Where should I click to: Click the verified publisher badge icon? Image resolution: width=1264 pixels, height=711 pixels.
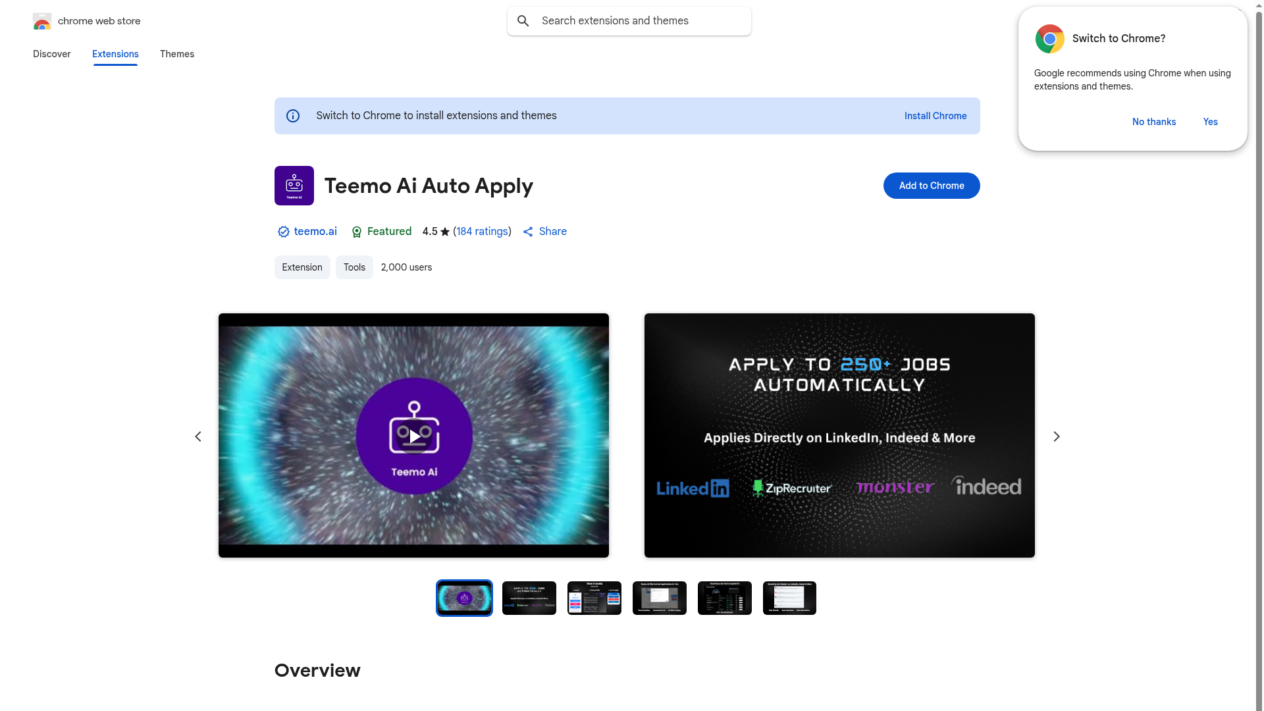[x=283, y=232]
